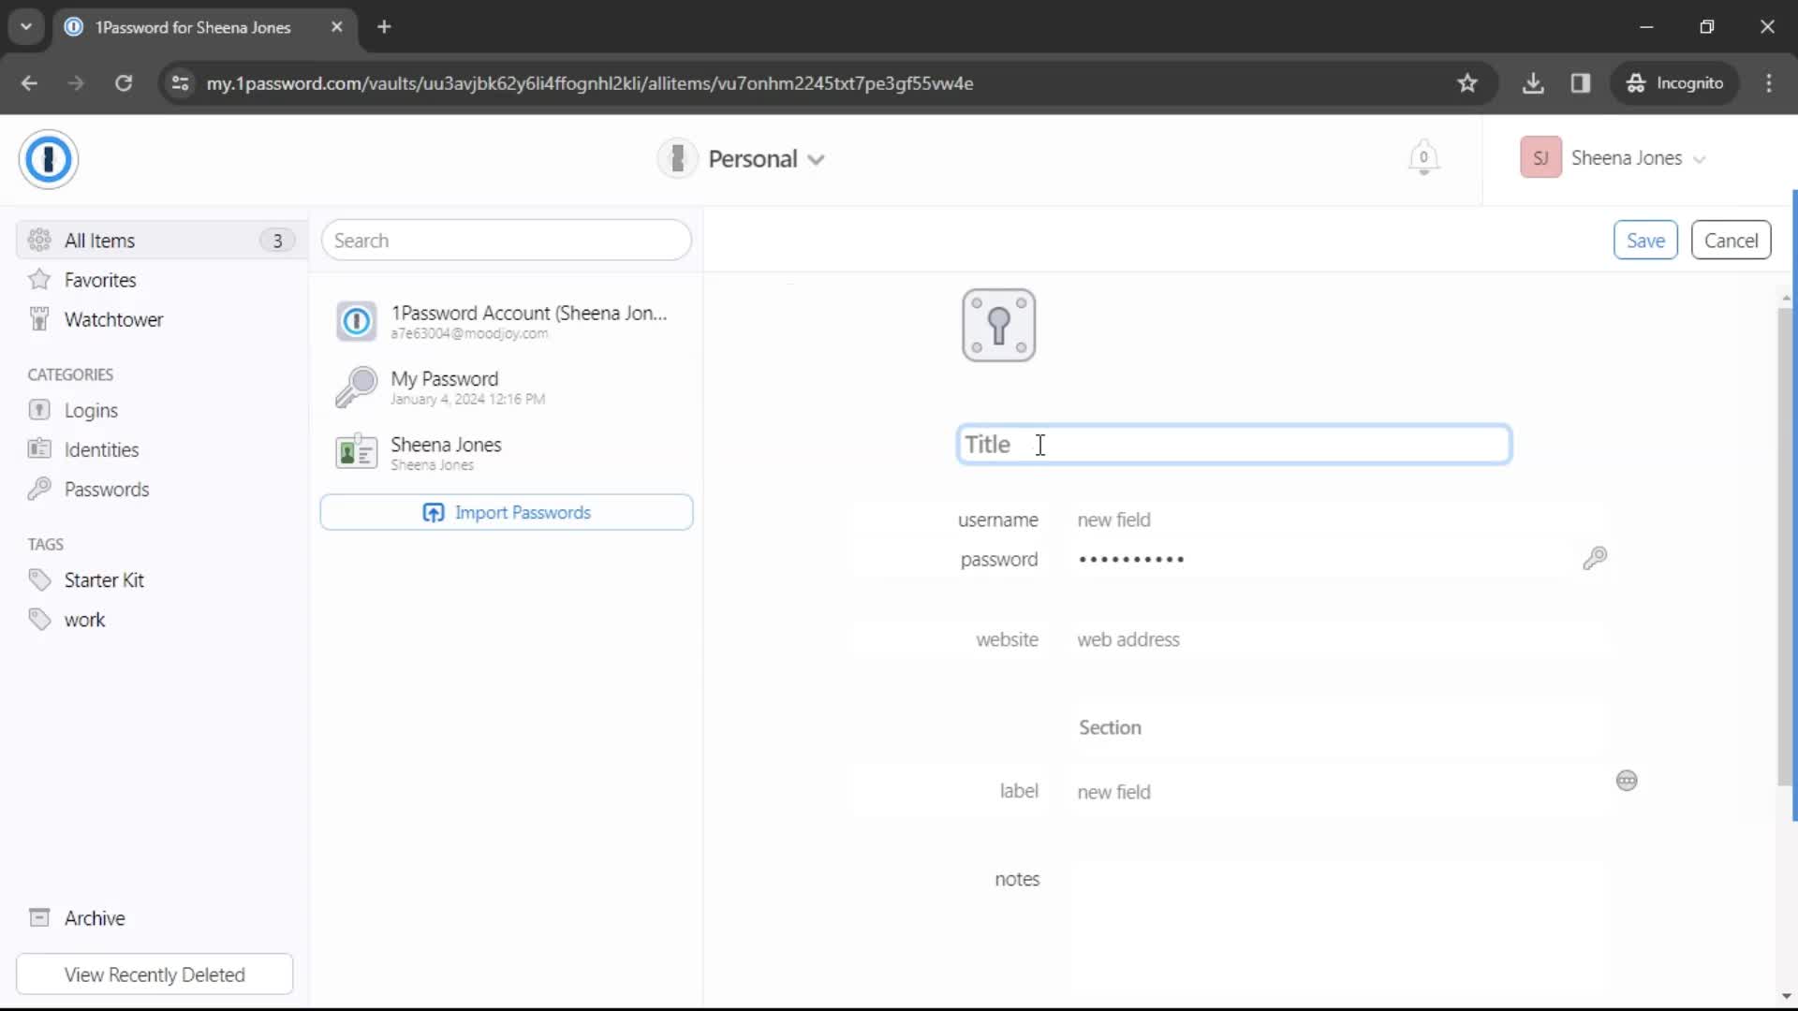Click the Passwords category icon

pyautogui.click(x=38, y=488)
